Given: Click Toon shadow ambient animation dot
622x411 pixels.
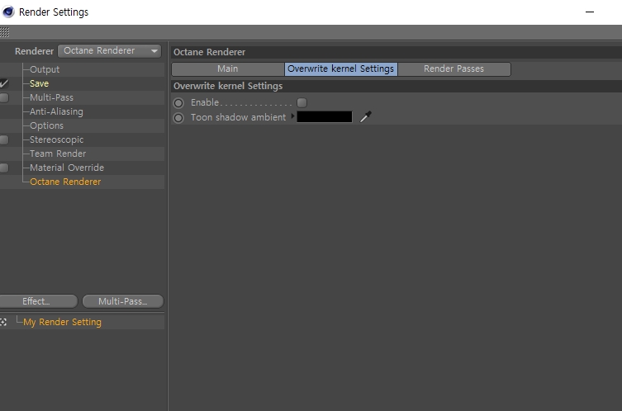Looking at the screenshot, I should pyautogui.click(x=178, y=118).
